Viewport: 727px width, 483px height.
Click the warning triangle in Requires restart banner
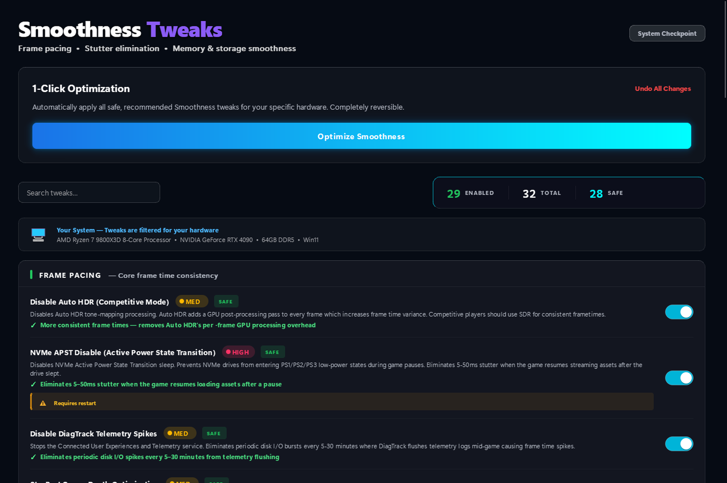(x=43, y=402)
